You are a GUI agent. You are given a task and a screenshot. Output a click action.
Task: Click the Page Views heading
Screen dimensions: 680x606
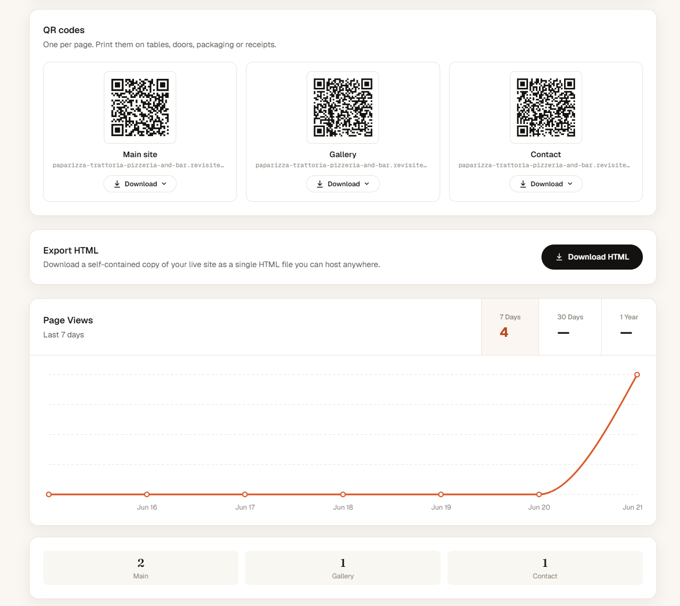click(68, 320)
